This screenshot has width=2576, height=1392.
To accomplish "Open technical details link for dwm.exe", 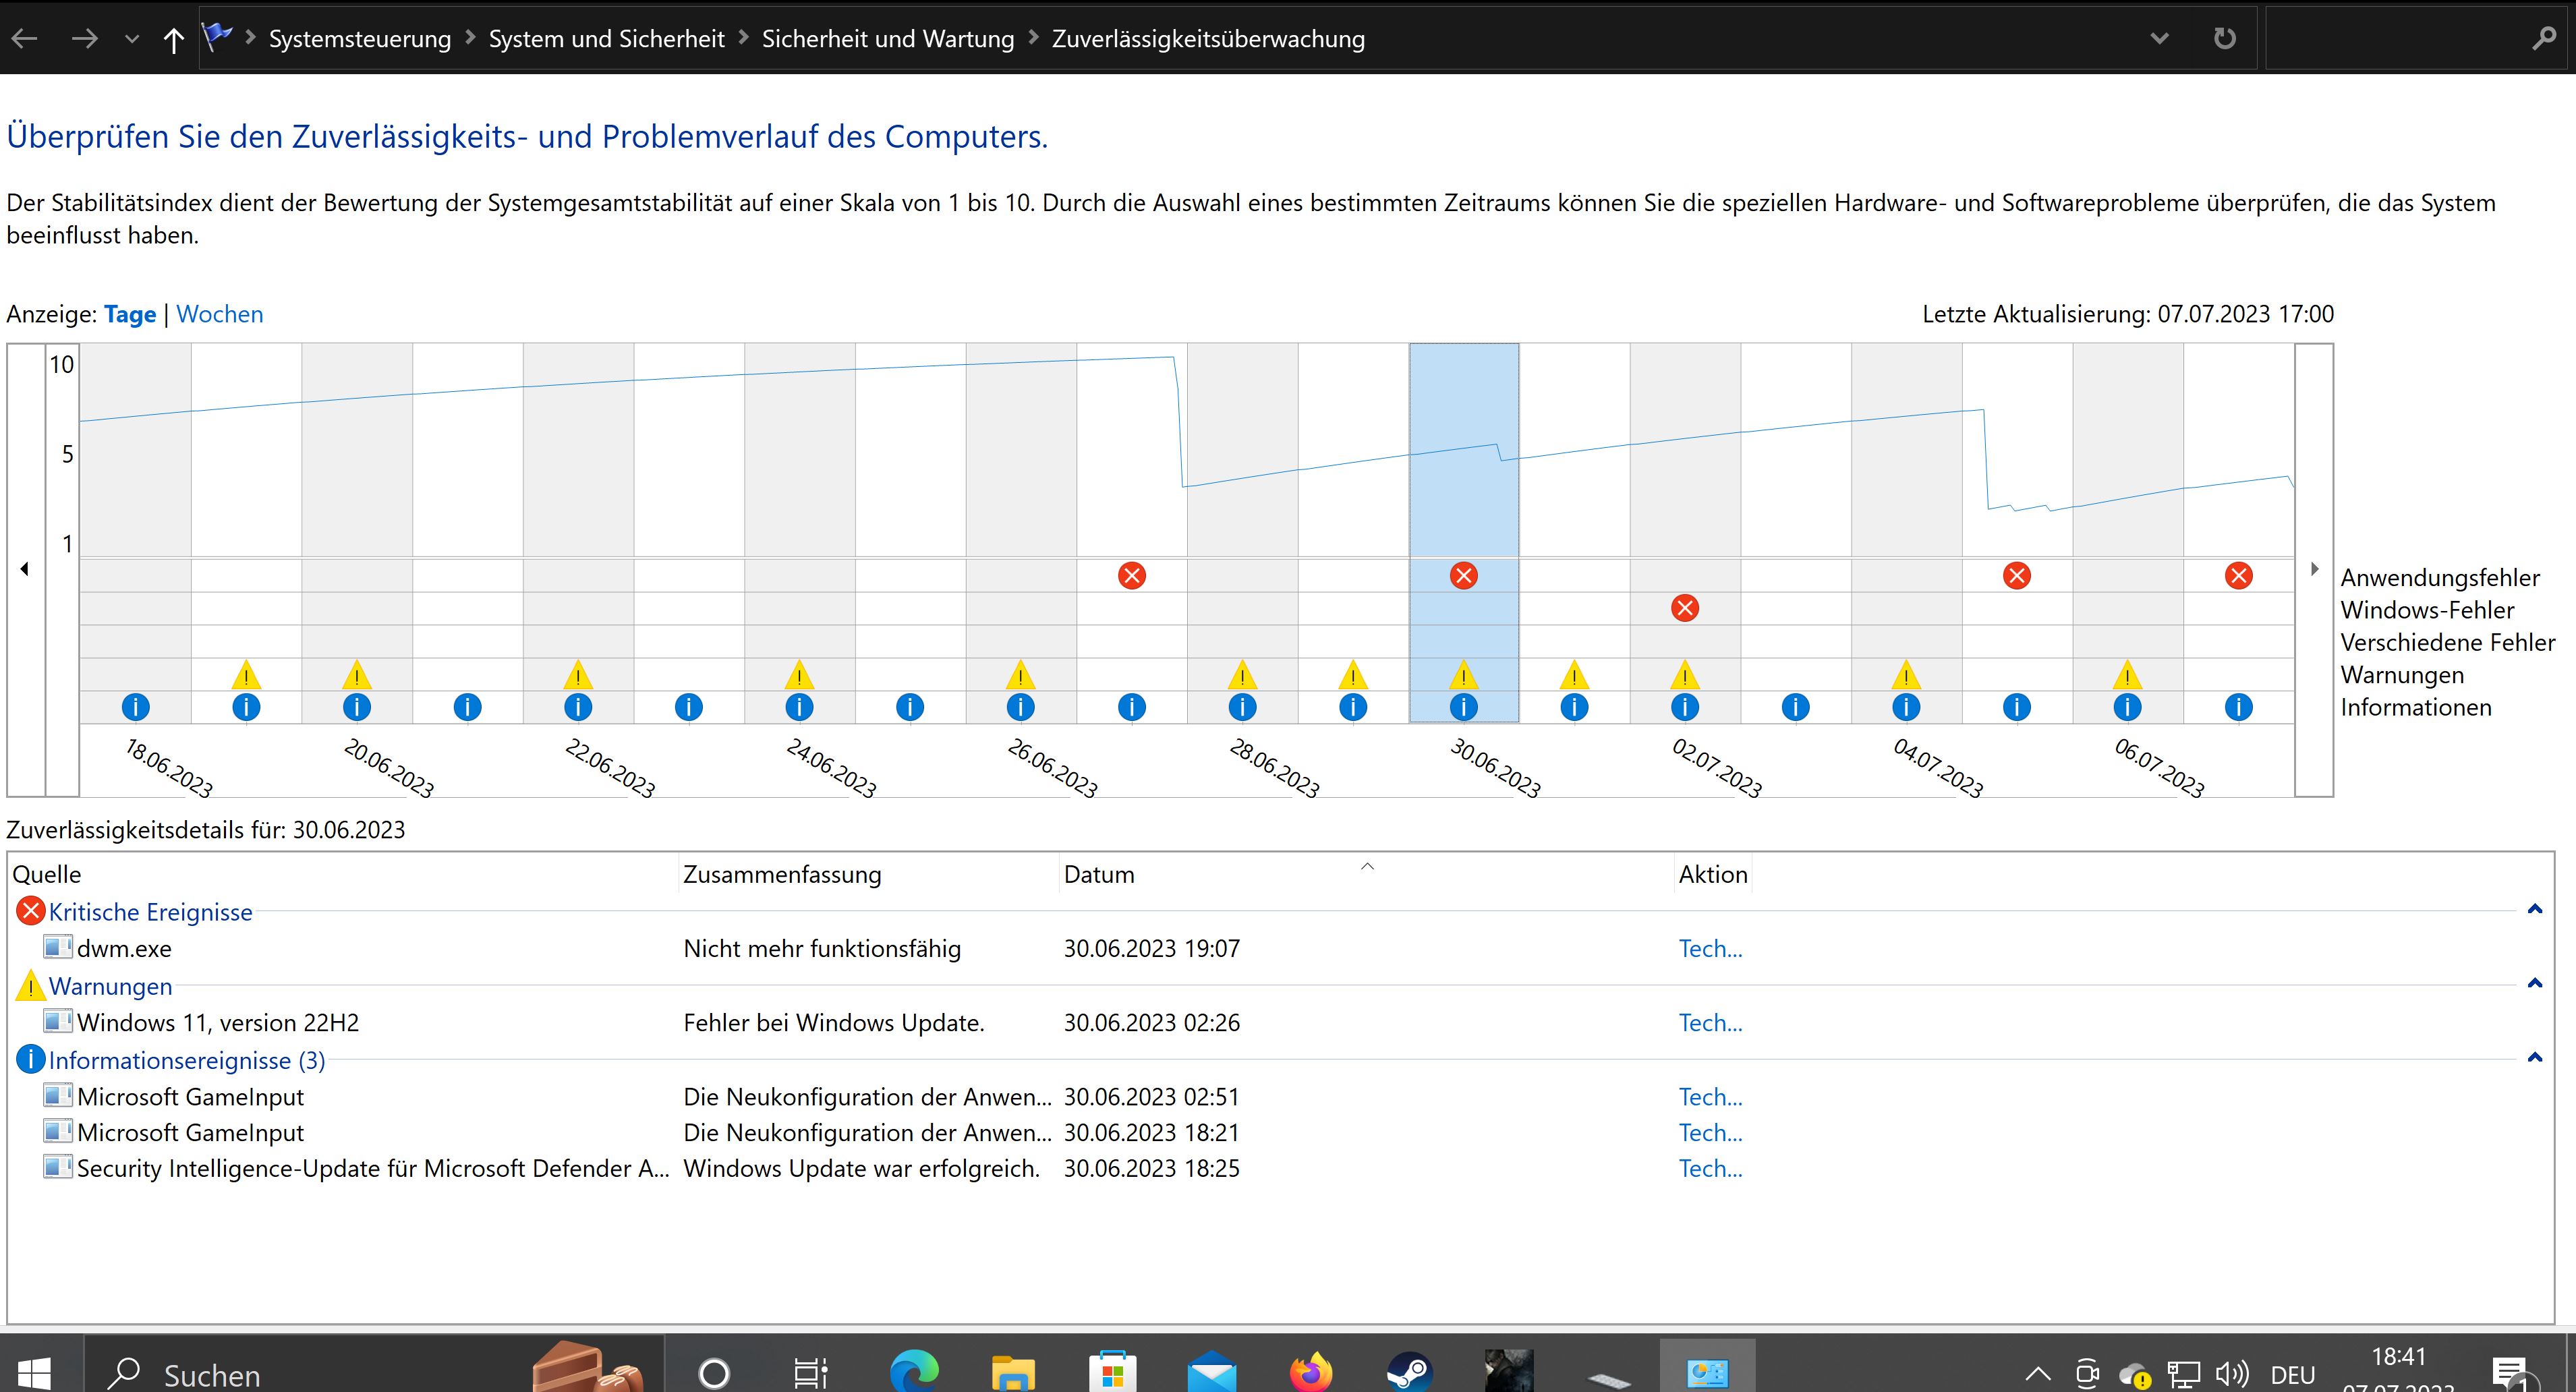I will [x=1709, y=949].
